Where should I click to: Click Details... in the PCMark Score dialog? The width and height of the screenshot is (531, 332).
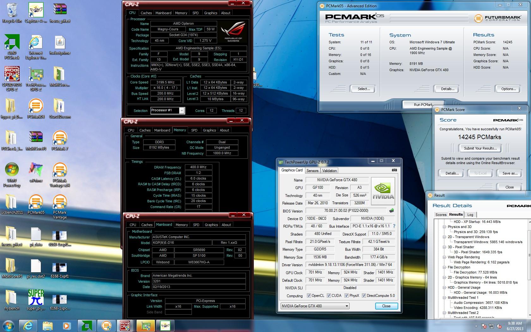point(452,173)
